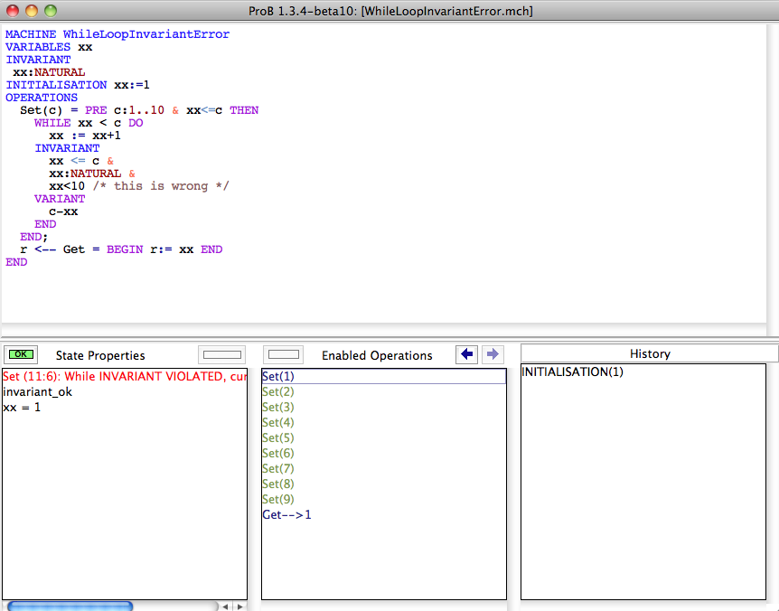Click the yellow minimize window button
779x611 pixels.
32,11
